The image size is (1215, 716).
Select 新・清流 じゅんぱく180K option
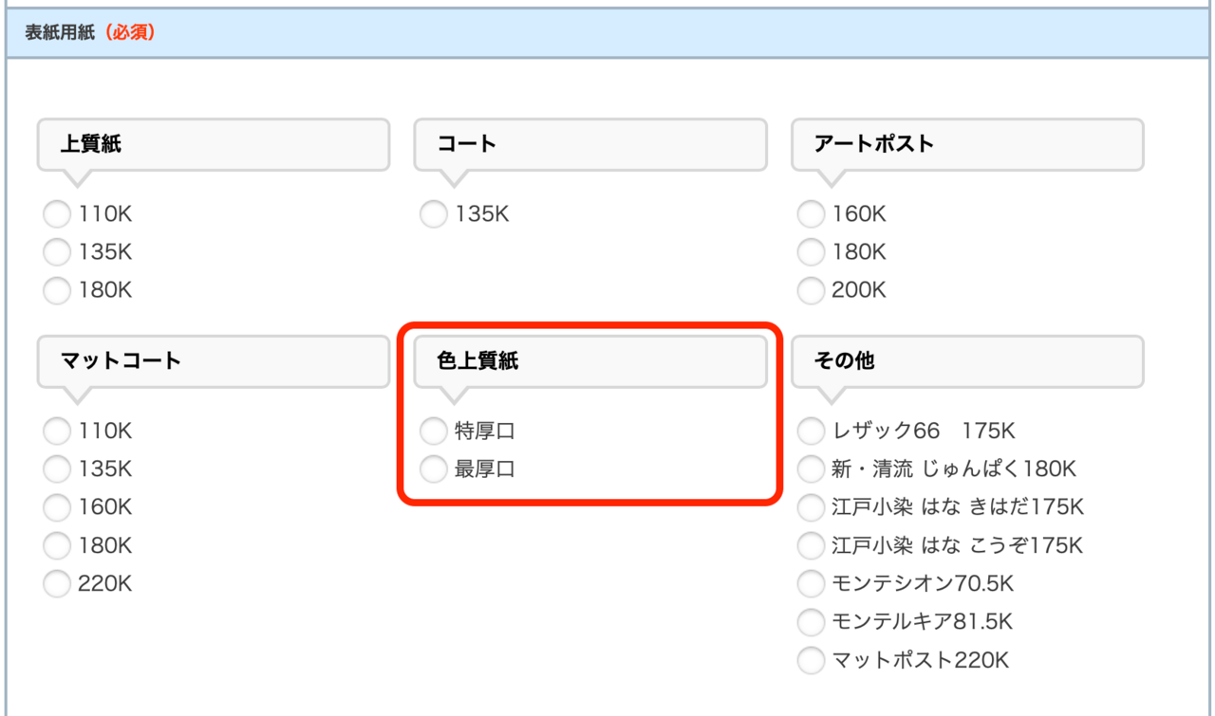811,468
